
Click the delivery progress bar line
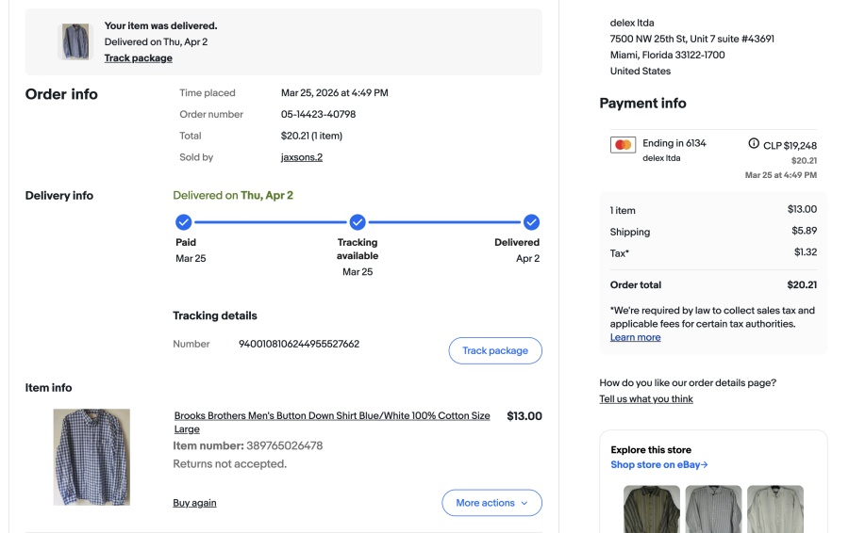point(271,222)
